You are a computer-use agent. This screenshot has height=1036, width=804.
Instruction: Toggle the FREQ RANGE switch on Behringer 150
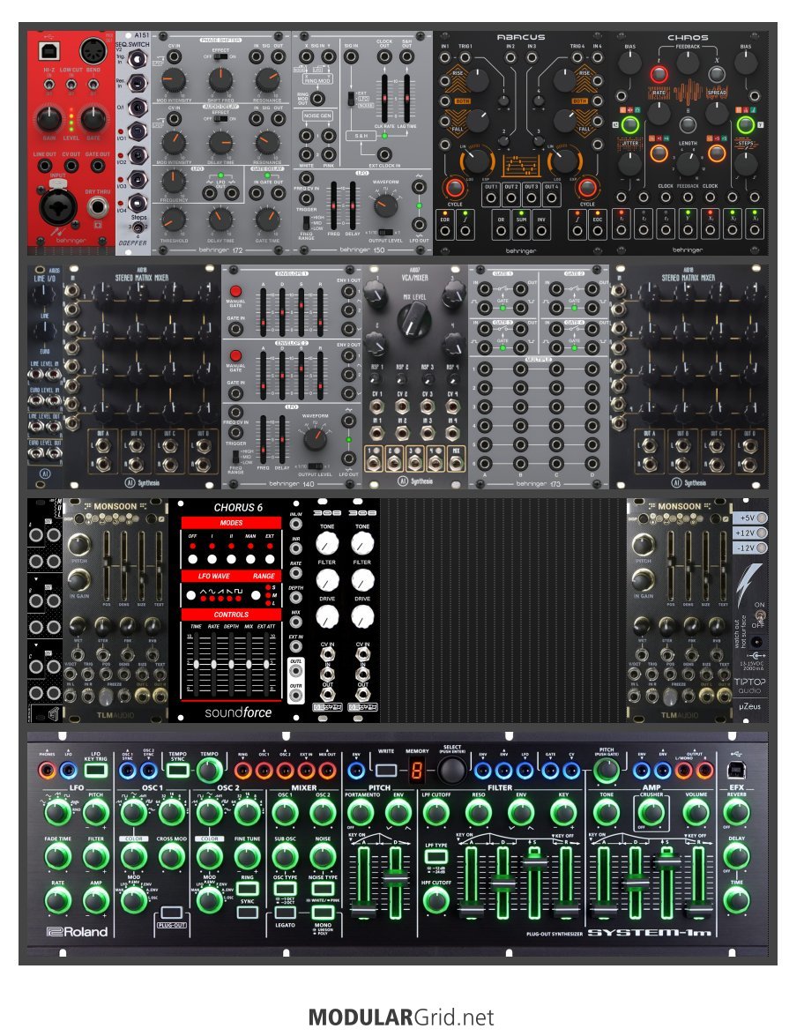[x=305, y=223]
